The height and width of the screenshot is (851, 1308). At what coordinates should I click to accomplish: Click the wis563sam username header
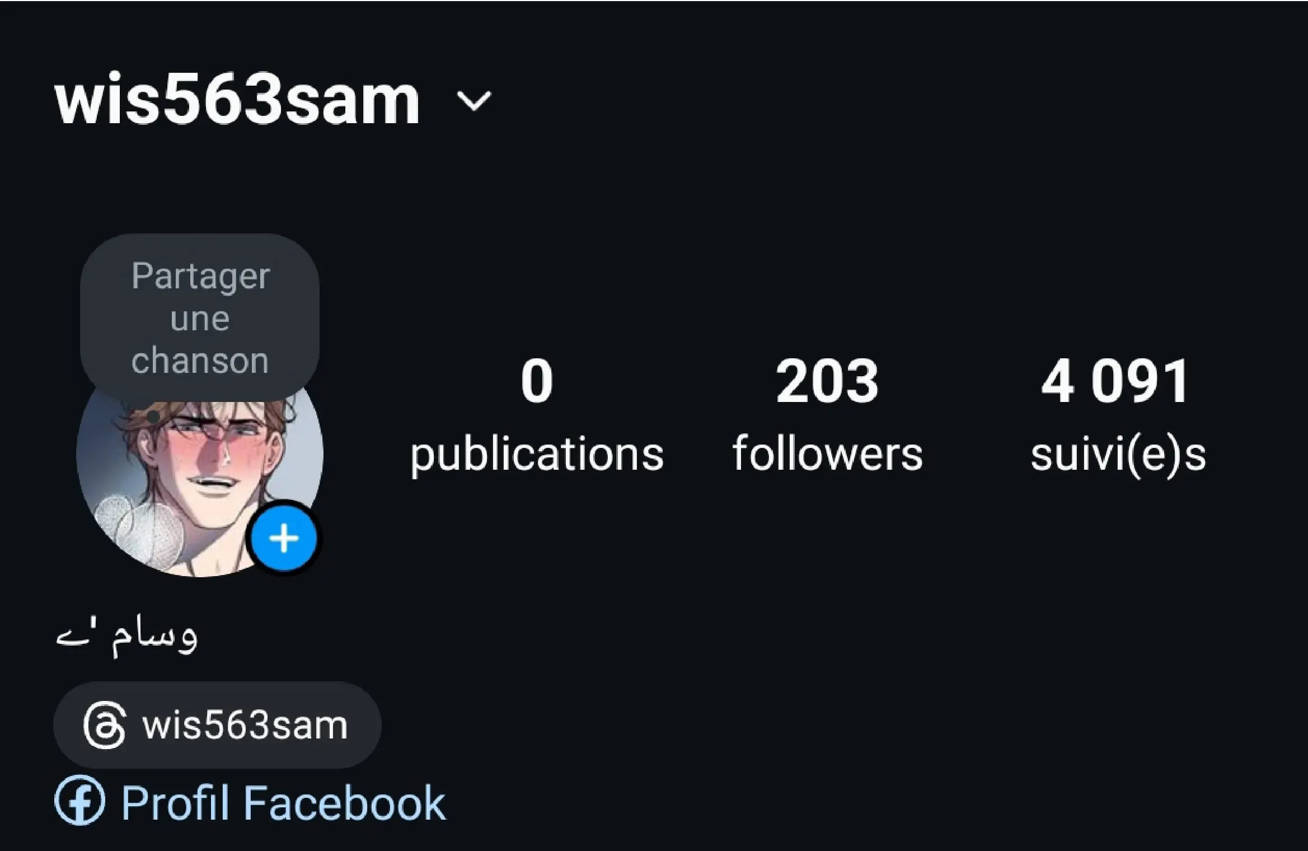pos(237,101)
